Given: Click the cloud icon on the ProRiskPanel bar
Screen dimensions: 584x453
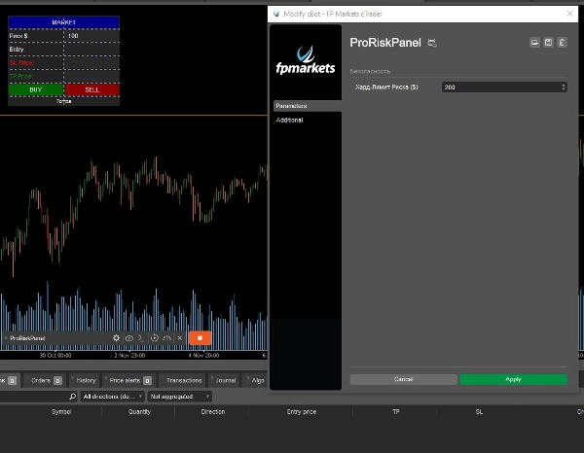Looking at the screenshot, I should click(129, 338).
